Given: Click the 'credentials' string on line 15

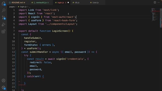Looking at the screenshot, I should click(x=75, y=59).
